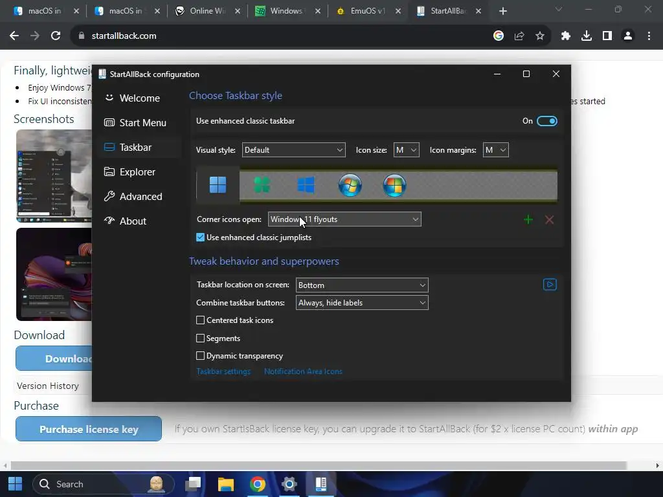Open the Chrome downloads icon

click(587, 36)
